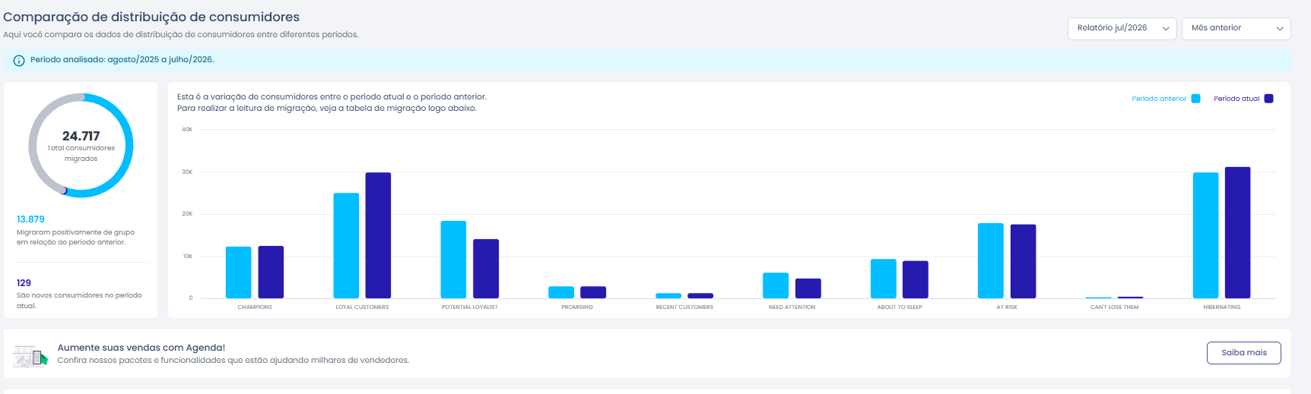Click the Saiba mais button
1311x394 pixels.
[1244, 353]
